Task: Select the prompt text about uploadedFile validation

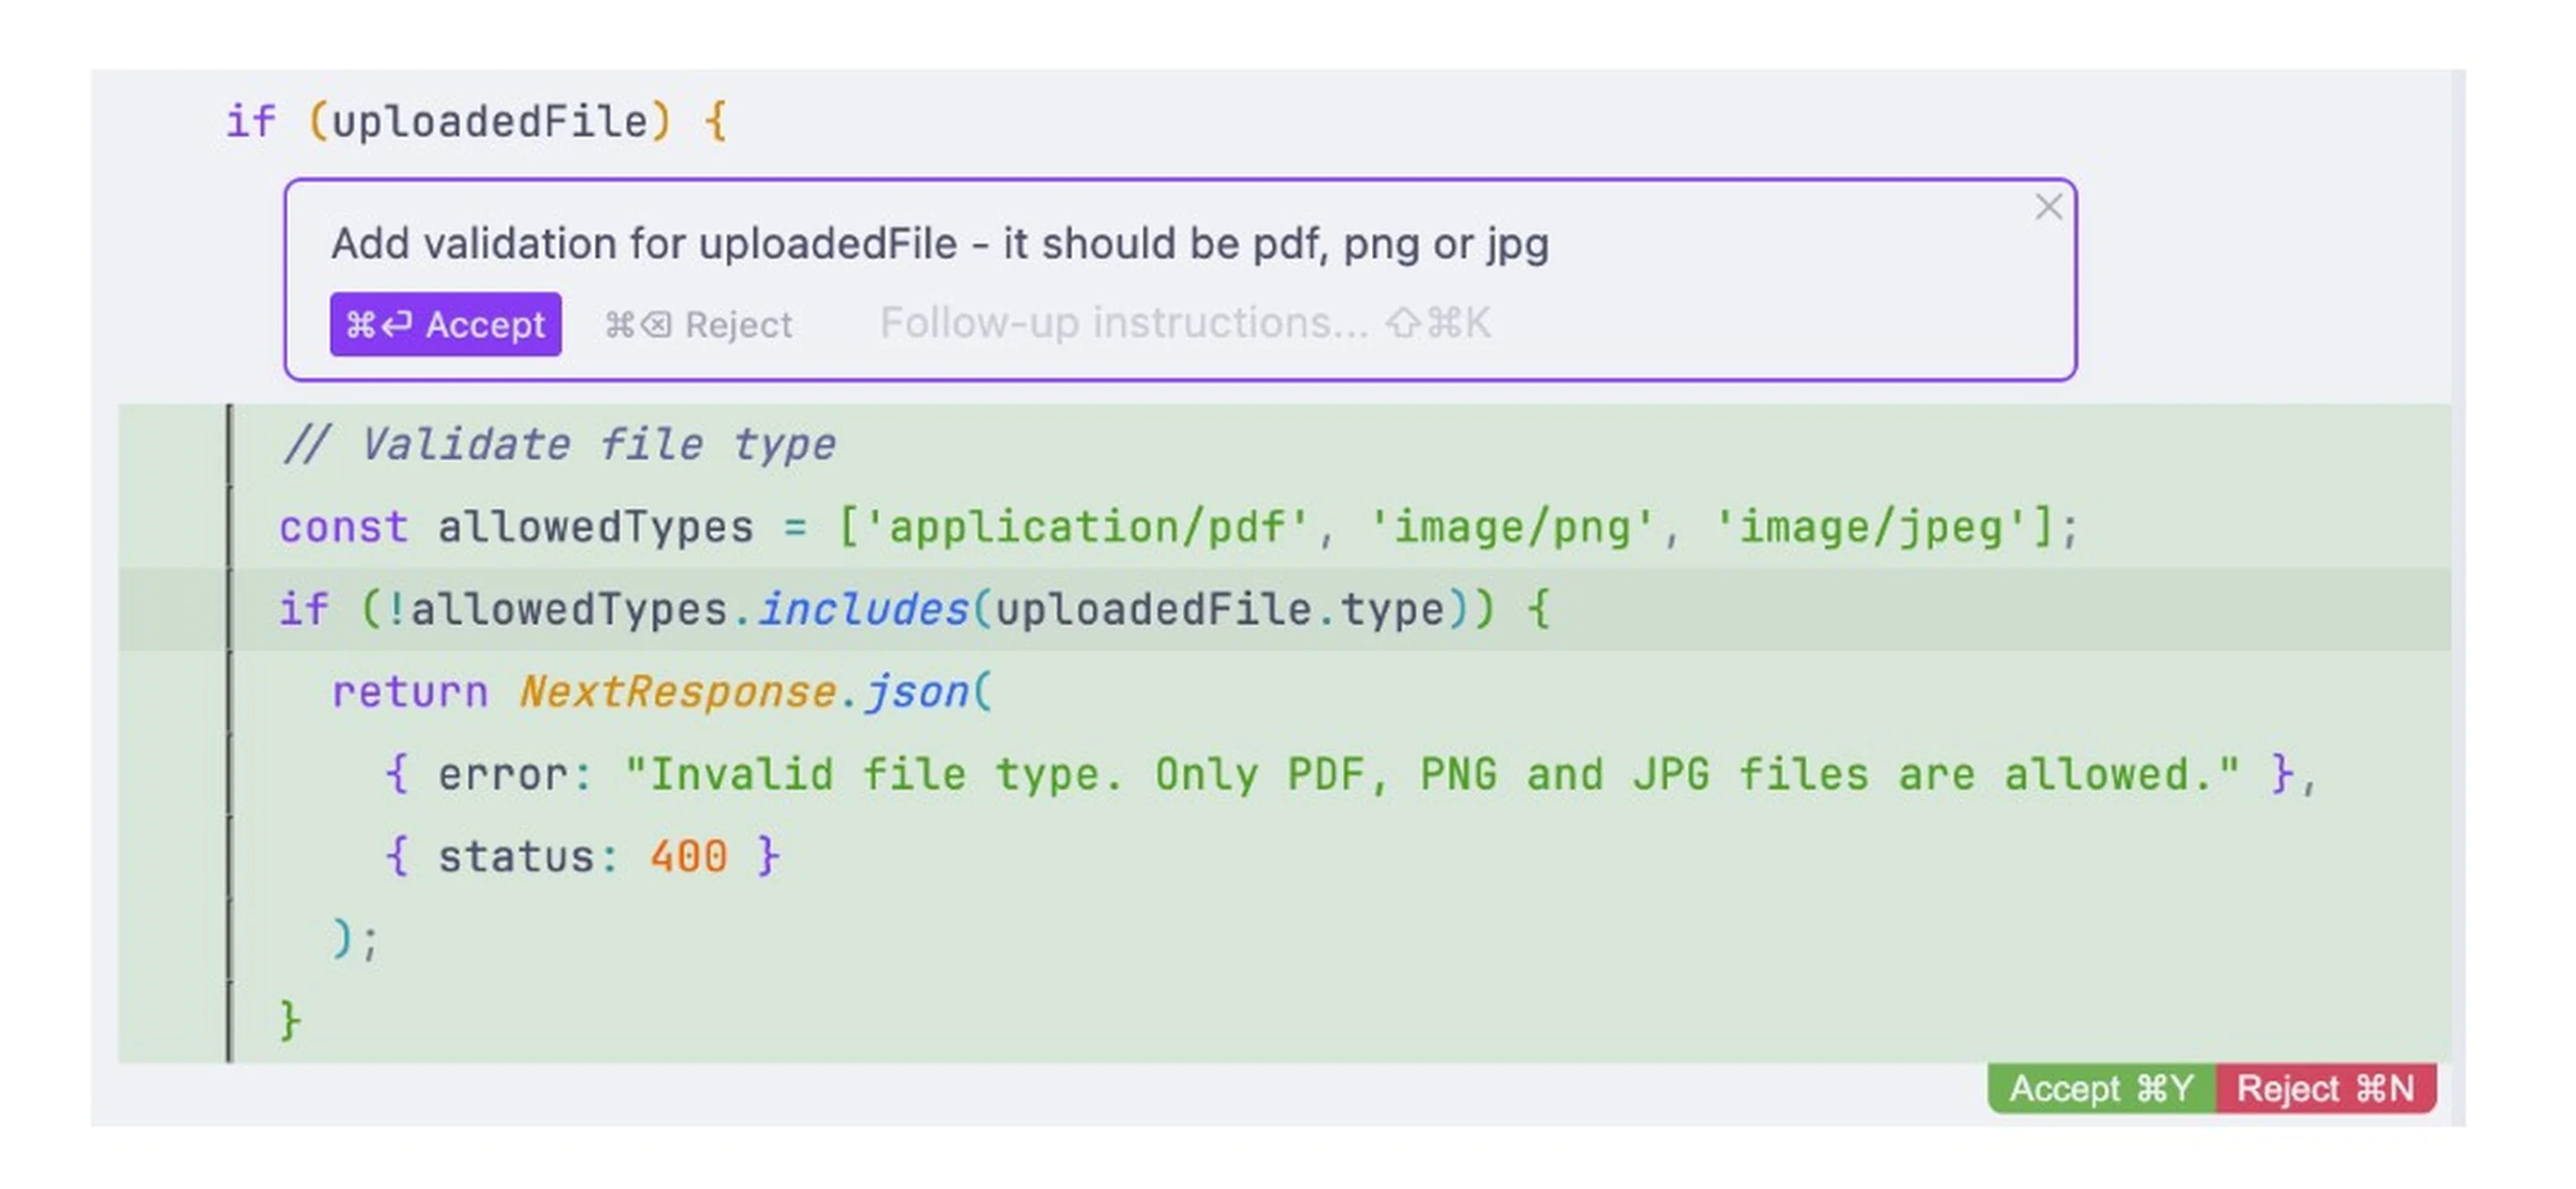Action: (940, 243)
